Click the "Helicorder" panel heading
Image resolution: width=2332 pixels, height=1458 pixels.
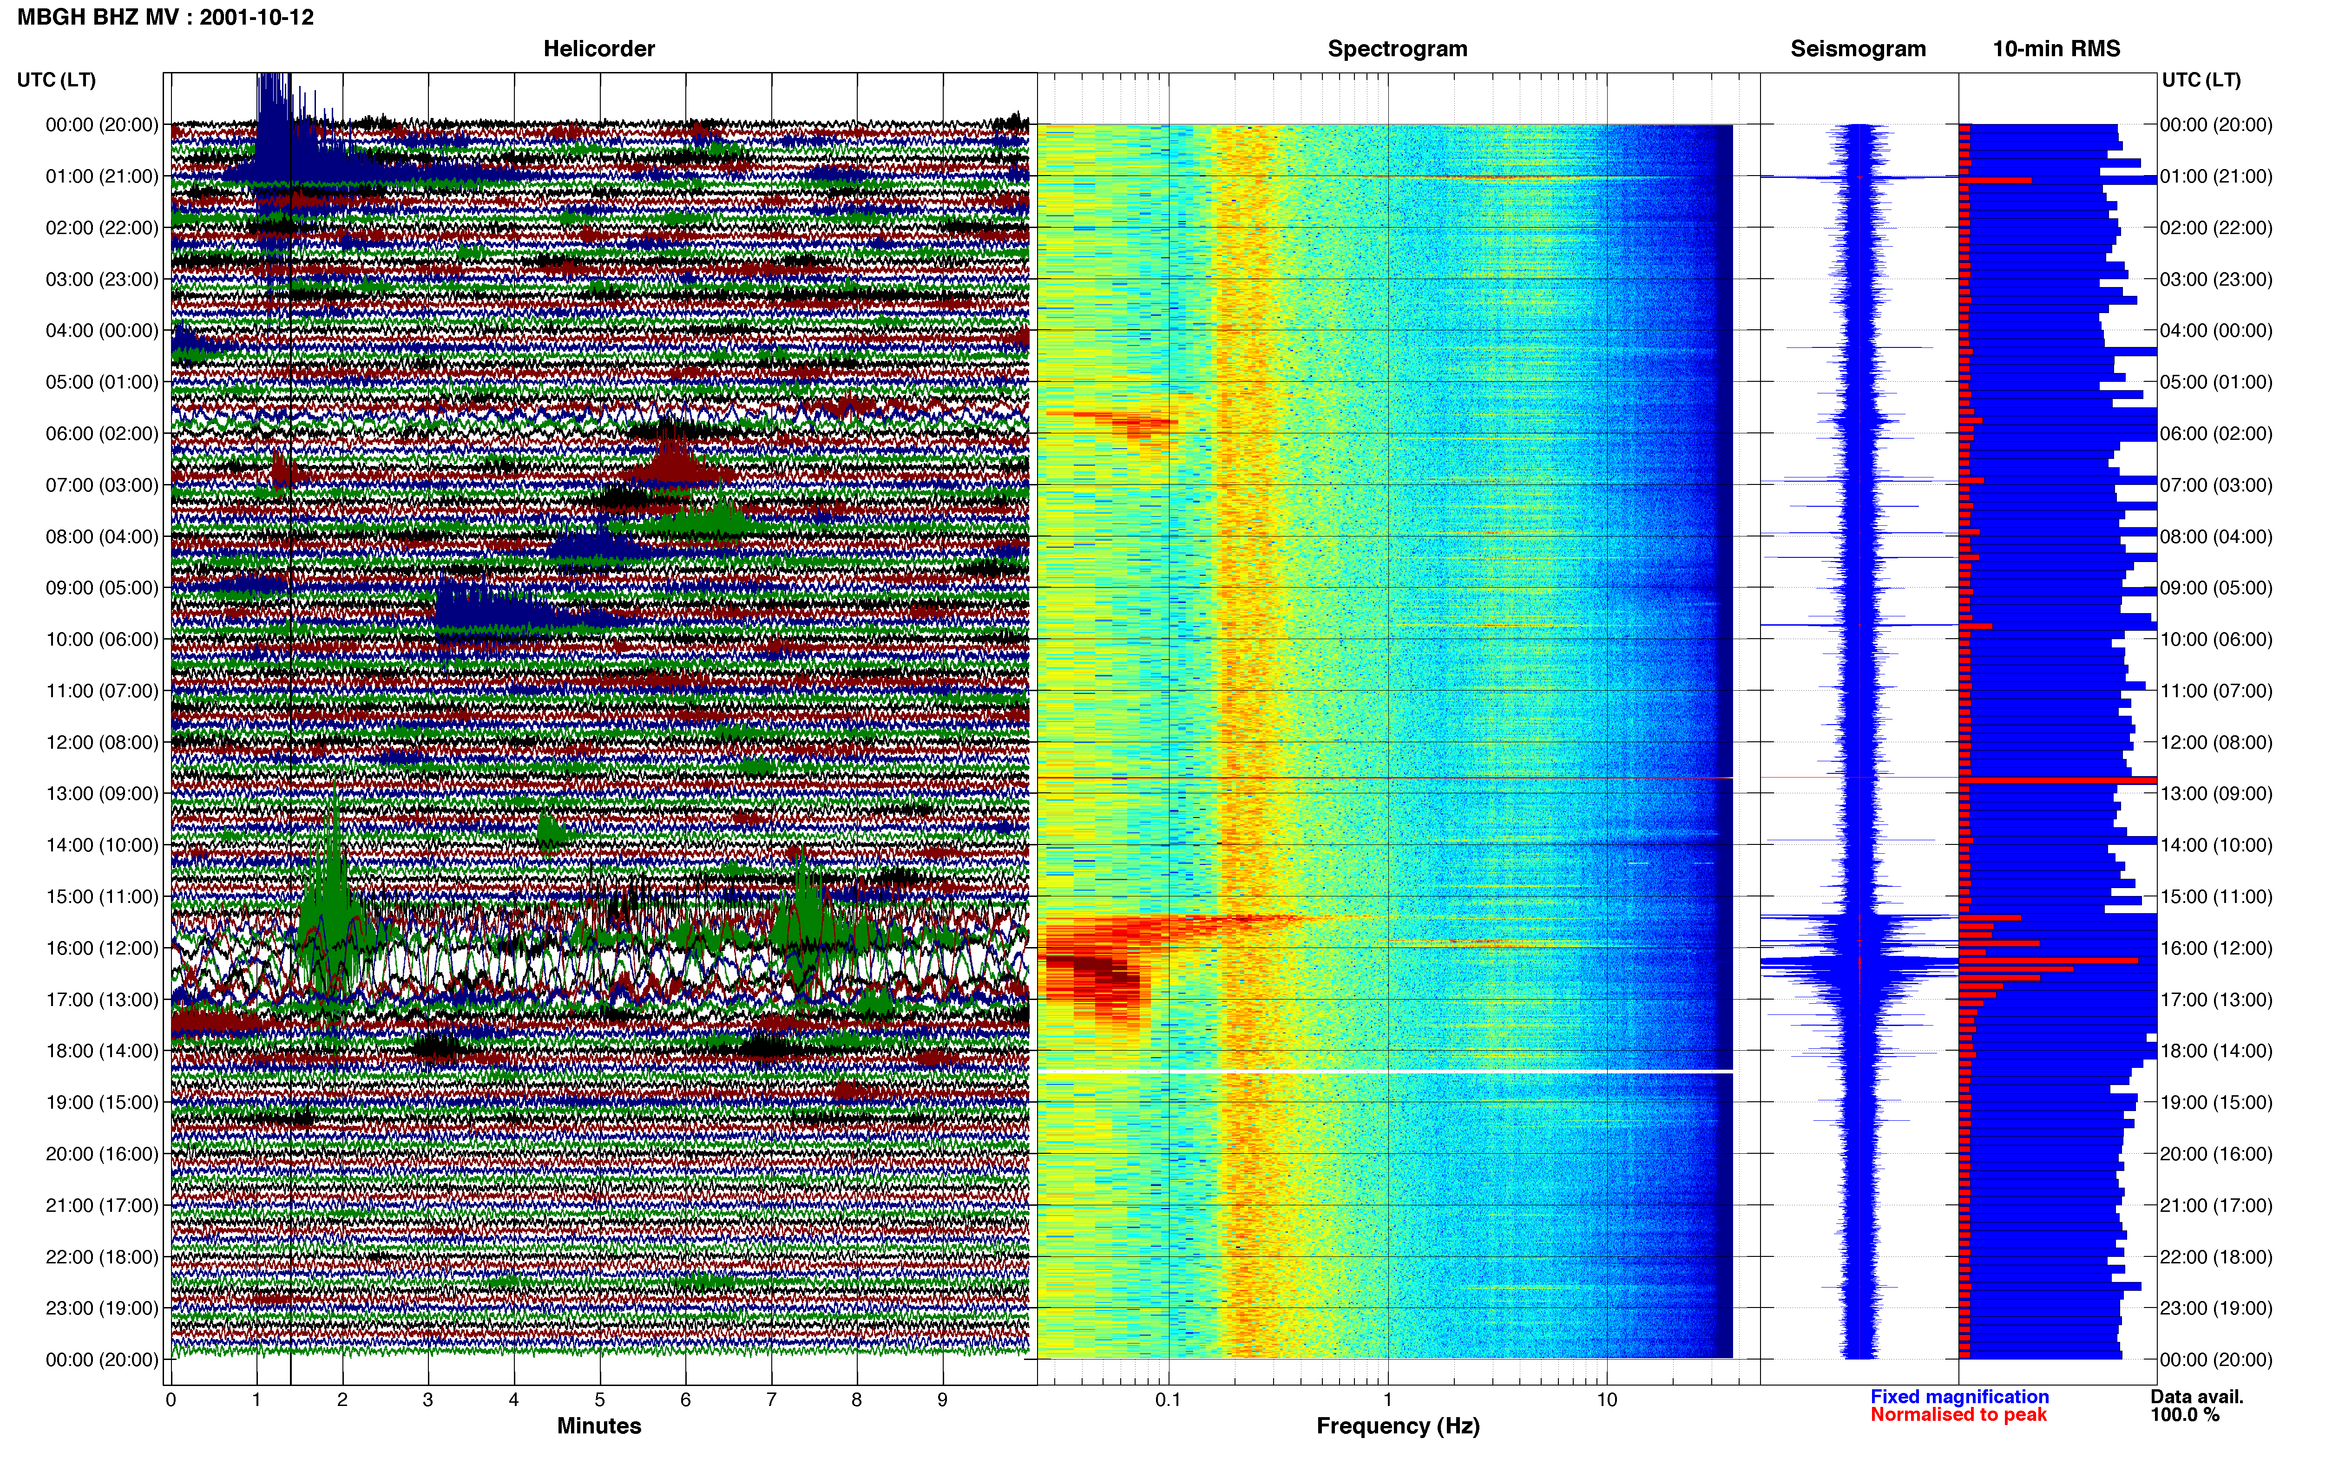click(x=599, y=48)
